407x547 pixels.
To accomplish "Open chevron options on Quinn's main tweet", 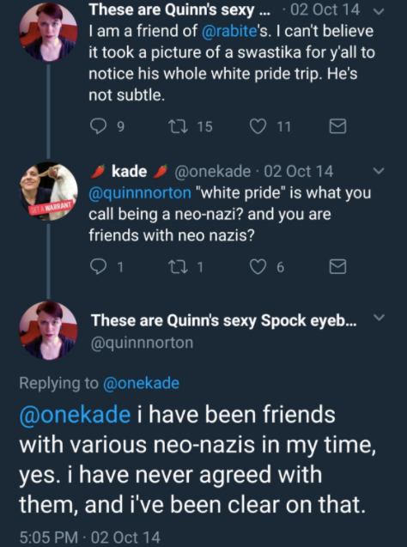I will 379,318.
